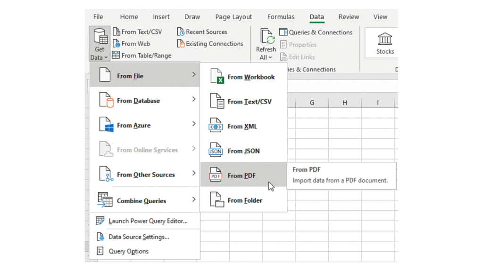
Task: Choose From Workbook label in the submenu
Action: [251, 77]
